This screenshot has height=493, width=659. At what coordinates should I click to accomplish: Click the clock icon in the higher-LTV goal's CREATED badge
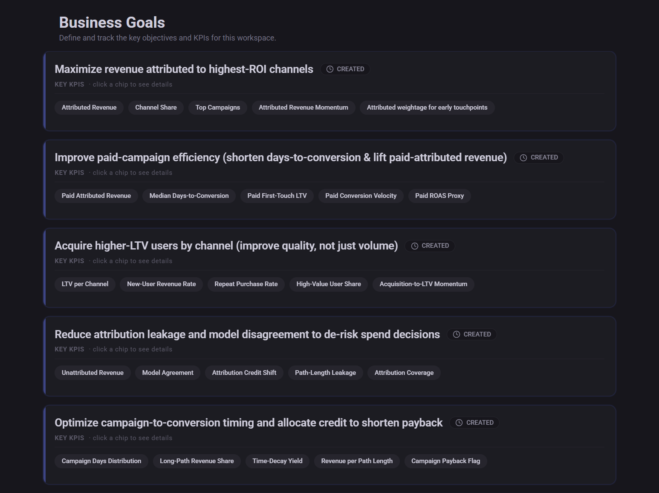coord(414,246)
